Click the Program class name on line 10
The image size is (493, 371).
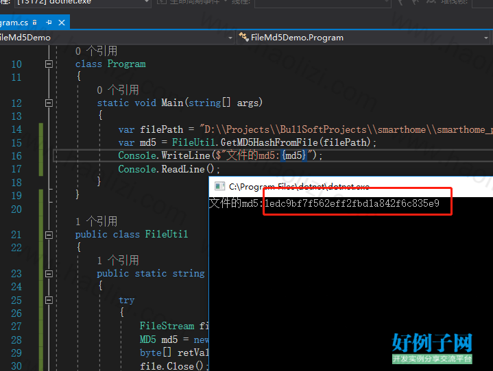click(126, 64)
